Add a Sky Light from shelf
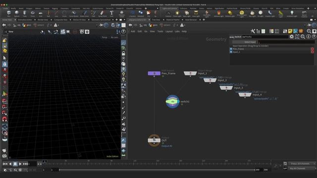The height and width of the screenshot is (178, 317). point(252,13)
